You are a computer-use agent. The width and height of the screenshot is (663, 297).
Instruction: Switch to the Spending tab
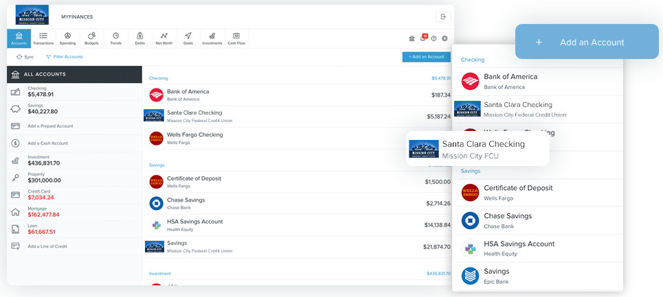(x=67, y=38)
